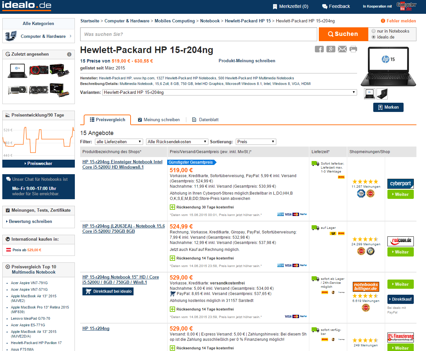Print the page with the printer icon

coord(353,49)
